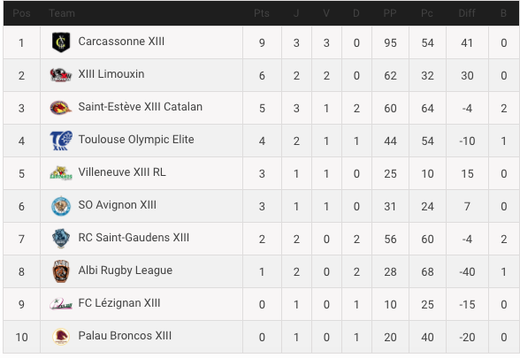
Task: Select the SO Avignon XIII crest
Action: [x=61, y=206]
